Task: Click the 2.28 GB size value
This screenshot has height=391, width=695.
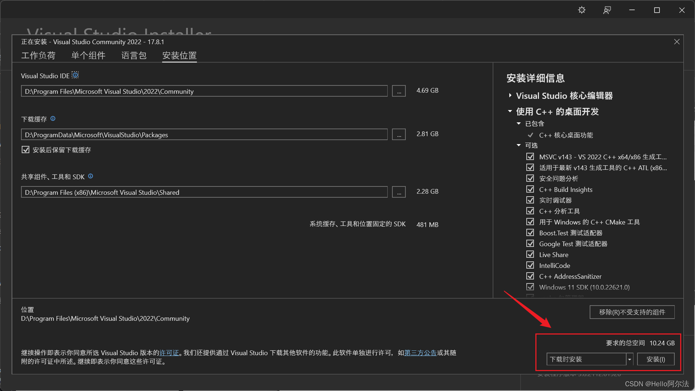Action: [x=427, y=192]
